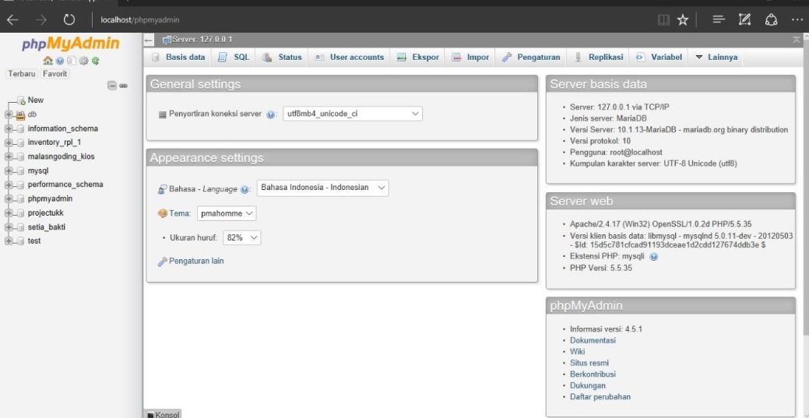Go to the Ekspor tab
This screenshot has height=418, width=809.
tap(418, 58)
